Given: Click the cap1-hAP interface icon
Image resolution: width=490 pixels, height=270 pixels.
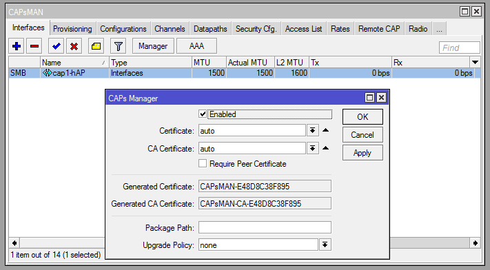Looking at the screenshot, I should tap(47, 73).
